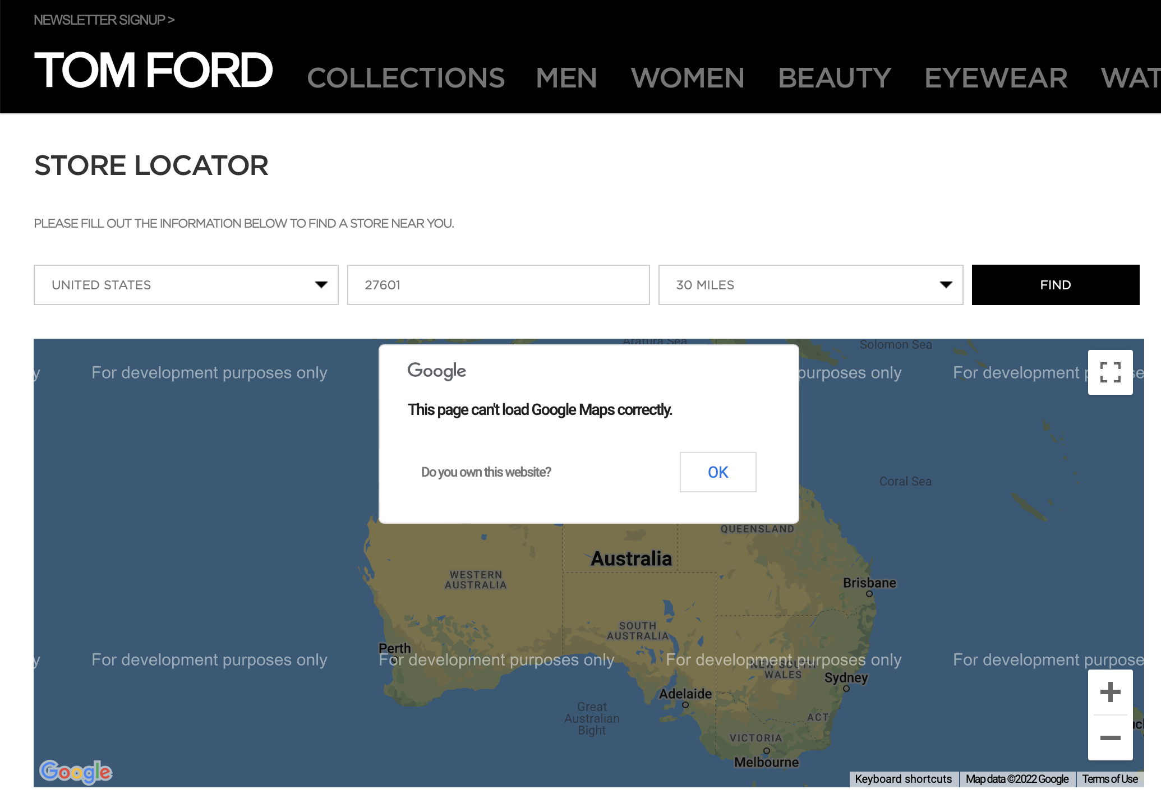Screen dimensions: 1161x803
Task: Open the Collections menu
Action: click(406, 78)
